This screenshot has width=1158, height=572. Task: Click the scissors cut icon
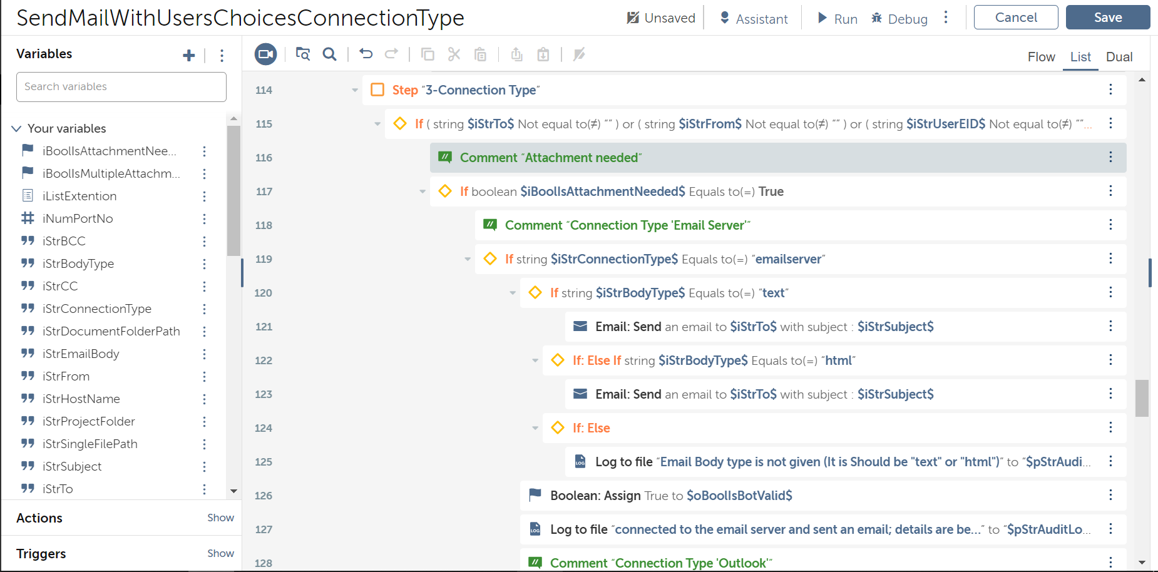(454, 54)
